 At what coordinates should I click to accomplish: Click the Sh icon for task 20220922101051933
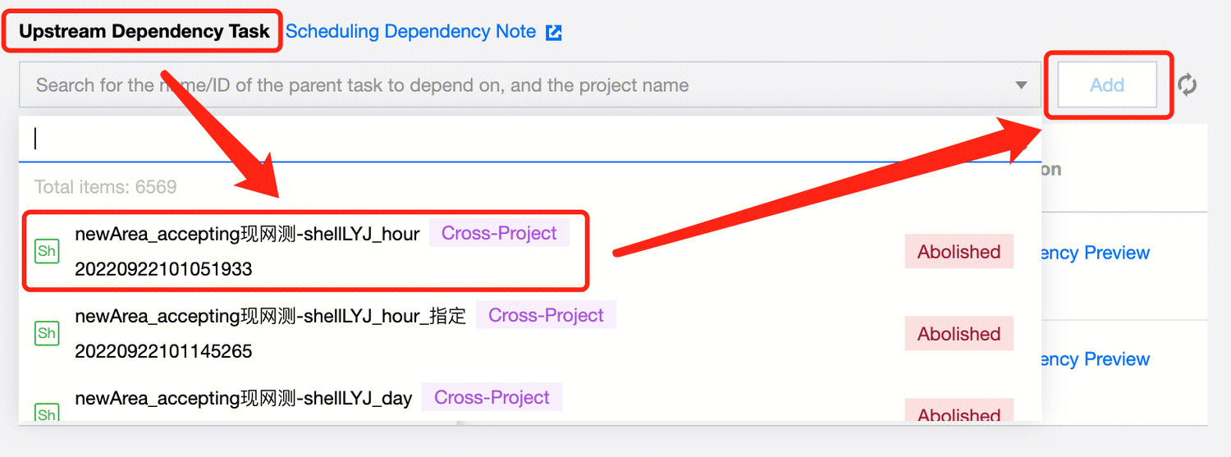tap(47, 251)
